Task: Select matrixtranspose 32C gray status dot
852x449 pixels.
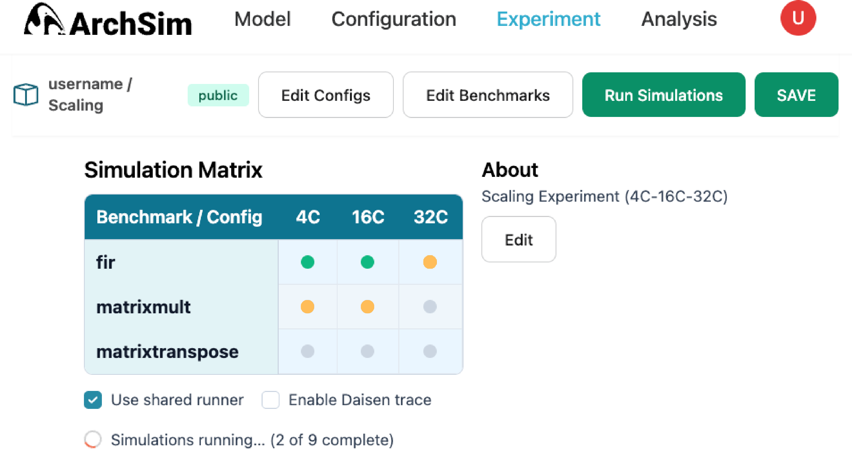Action: point(430,351)
